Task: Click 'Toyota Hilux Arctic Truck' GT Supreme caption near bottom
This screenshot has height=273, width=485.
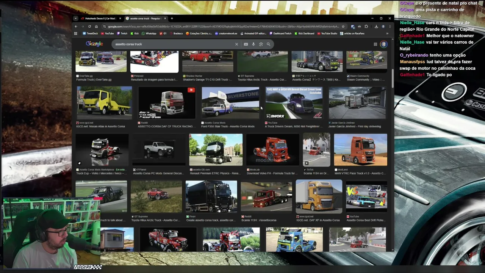Action: (x=156, y=220)
